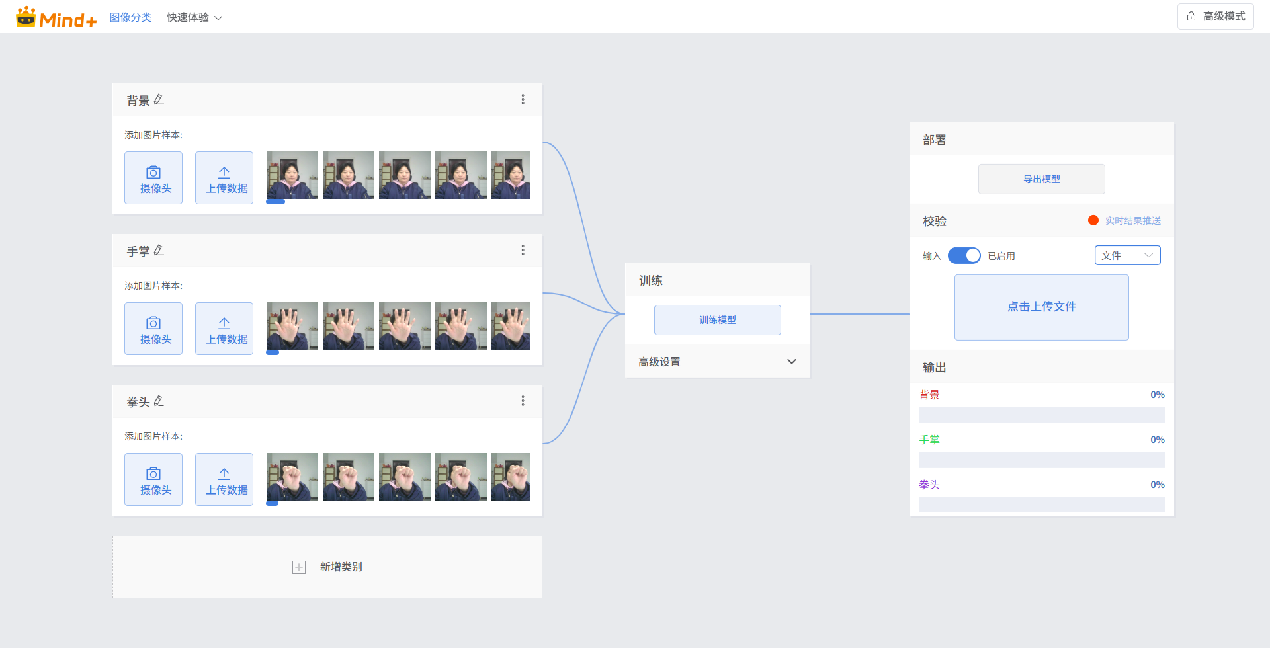Click the pencil edit icon beside 背景
Image resolution: width=1270 pixels, height=648 pixels.
tap(159, 100)
